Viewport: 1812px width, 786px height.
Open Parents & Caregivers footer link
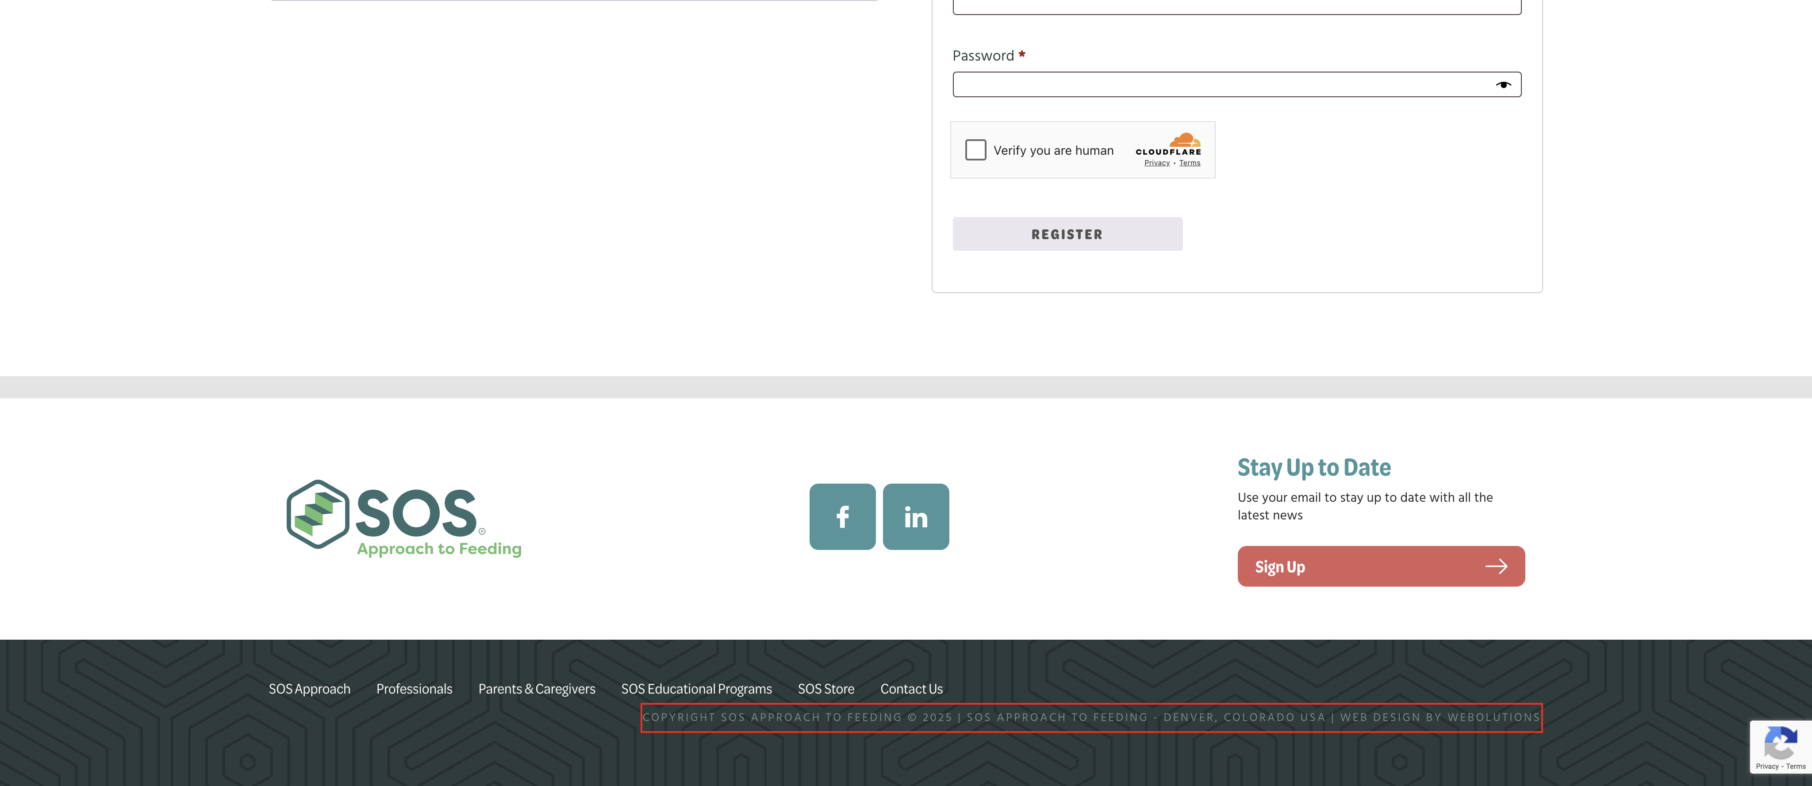coord(537,689)
